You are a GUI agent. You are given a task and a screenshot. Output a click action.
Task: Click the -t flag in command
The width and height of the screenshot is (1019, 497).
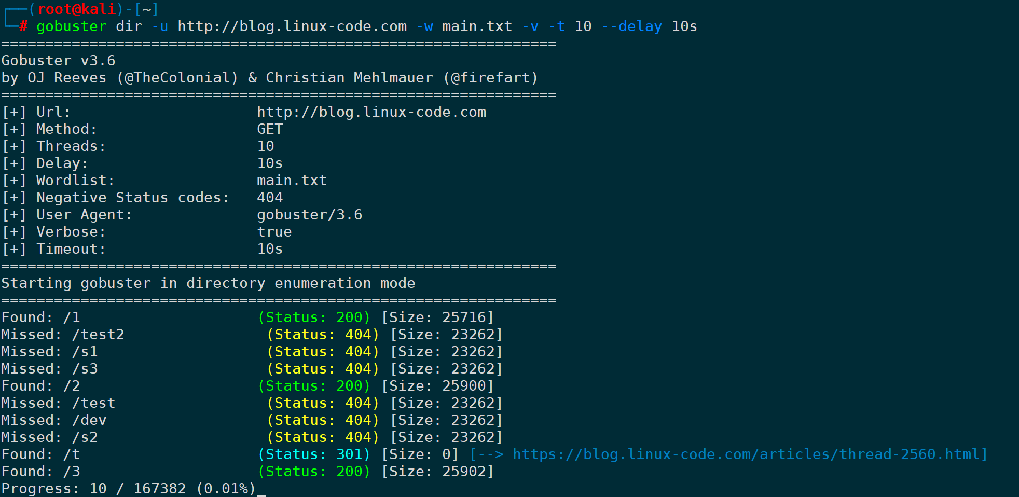[x=557, y=26]
